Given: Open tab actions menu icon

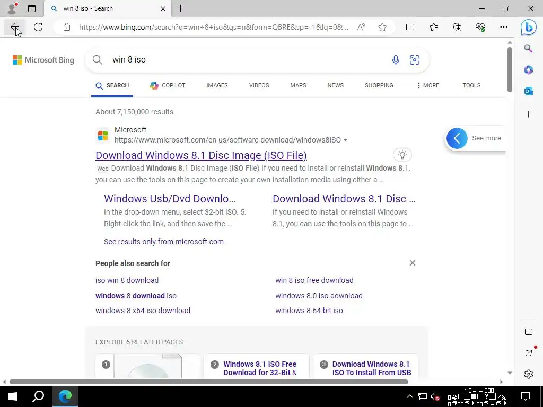Looking at the screenshot, I should tap(32, 8).
